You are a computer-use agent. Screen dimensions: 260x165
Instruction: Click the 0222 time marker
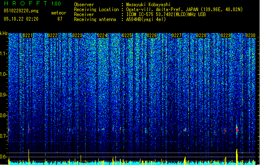pyautogui.click(x=52, y=35)
